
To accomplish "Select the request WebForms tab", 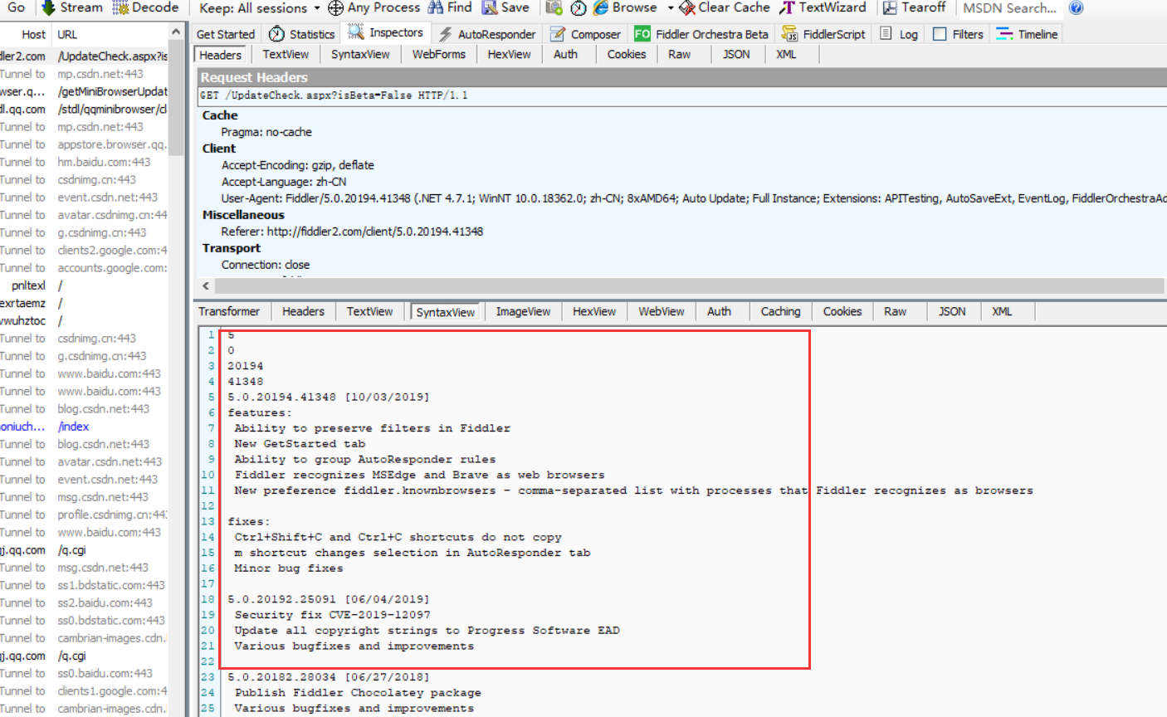I will point(438,54).
